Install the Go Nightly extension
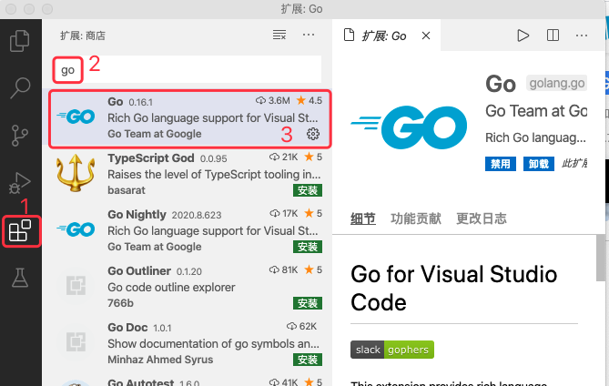Screen dimensions: 609x386 tap(307, 247)
